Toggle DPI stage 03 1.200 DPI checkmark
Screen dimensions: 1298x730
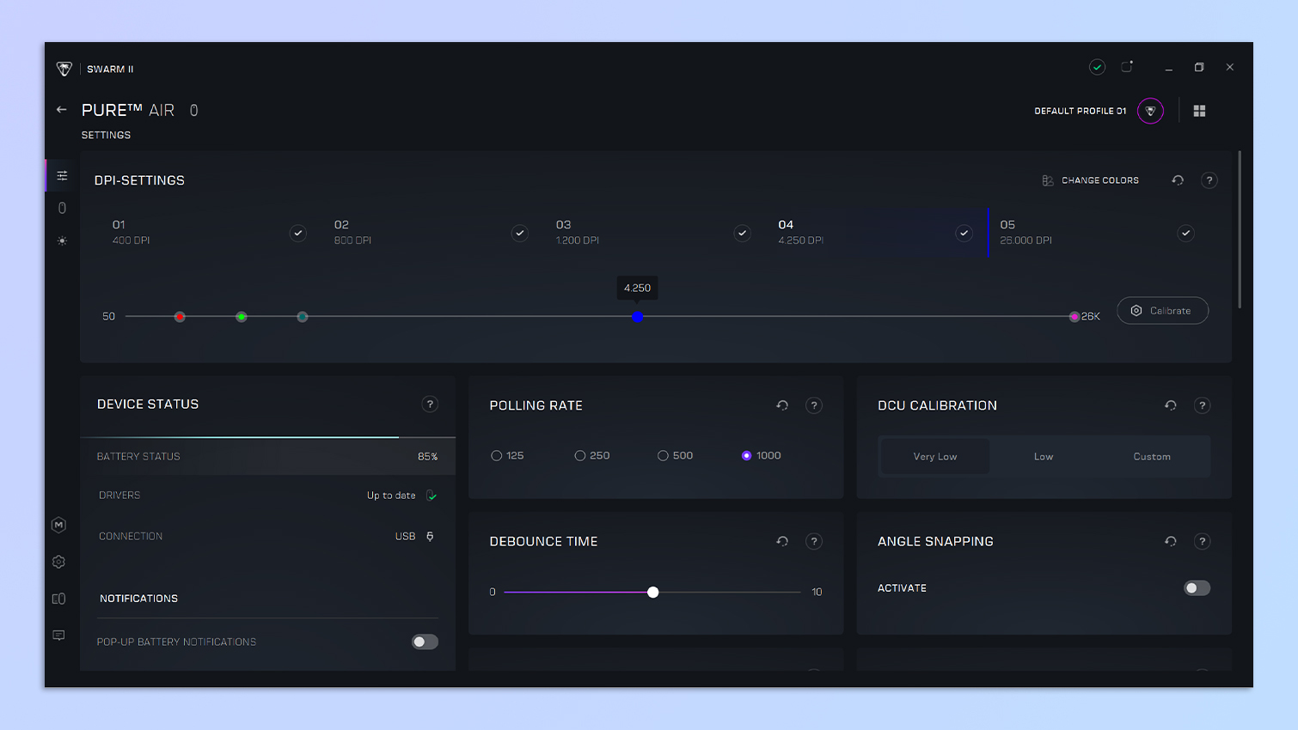click(742, 233)
